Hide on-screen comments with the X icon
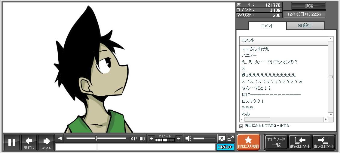 tap(222, 138)
